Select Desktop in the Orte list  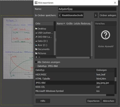pos(44,29)
